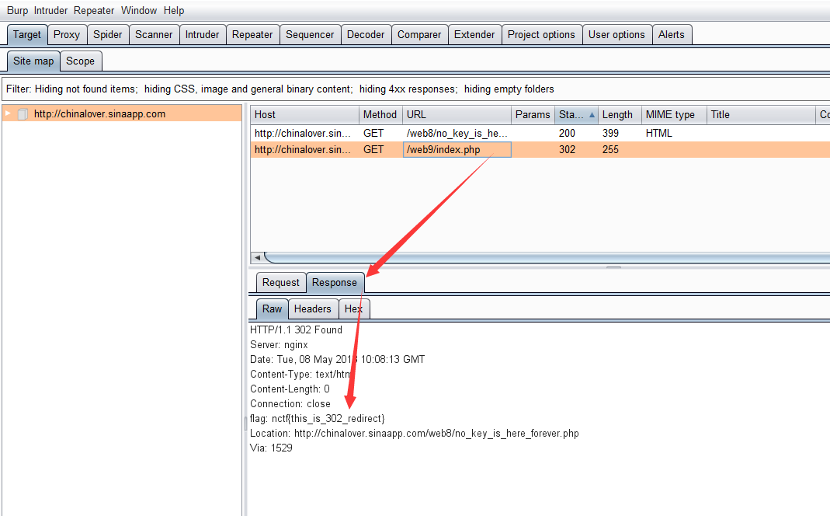This screenshot has height=516, width=830.
Task: Sort the table by Method column header
Action: tap(380, 115)
